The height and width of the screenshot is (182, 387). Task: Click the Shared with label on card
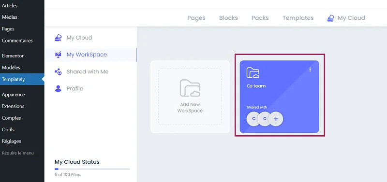coord(257,107)
